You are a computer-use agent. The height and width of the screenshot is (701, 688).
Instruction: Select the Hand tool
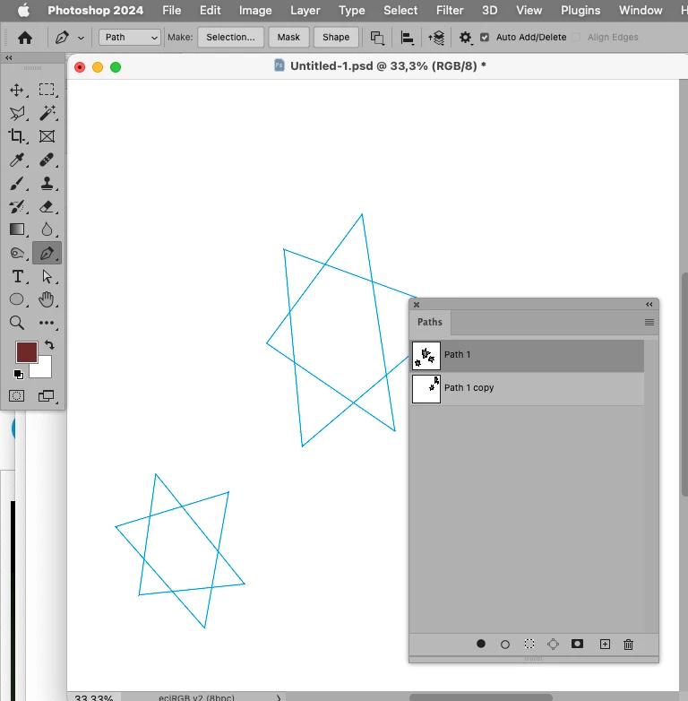tap(47, 299)
